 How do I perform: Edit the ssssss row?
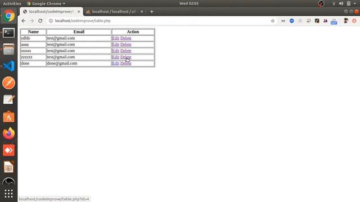click(x=115, y=51)
